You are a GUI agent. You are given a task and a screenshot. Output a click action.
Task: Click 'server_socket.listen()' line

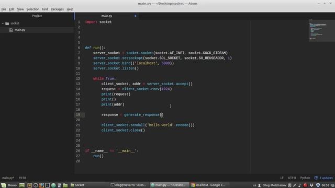[116, 68]
